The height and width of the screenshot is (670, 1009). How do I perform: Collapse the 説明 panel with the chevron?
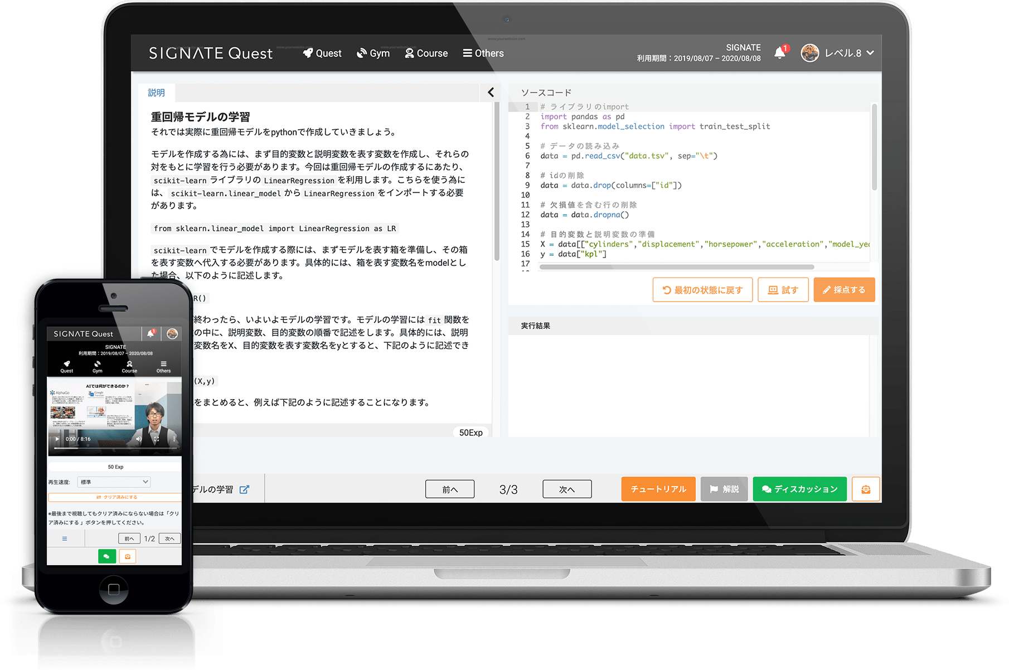491,93
